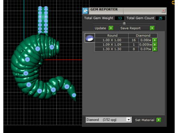Select the round diamond gem thumbnail
178x133 pixels.
click(90, 38)
